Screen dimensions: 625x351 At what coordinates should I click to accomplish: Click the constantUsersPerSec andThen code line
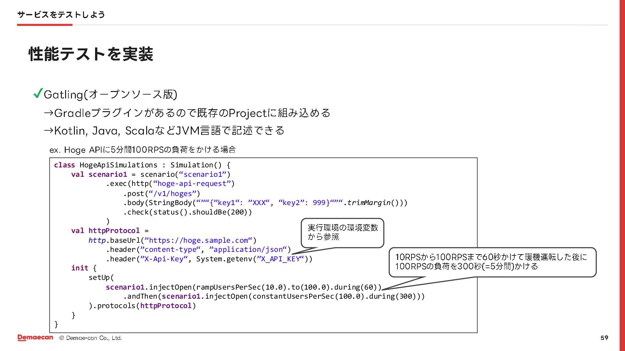[x=274, y=296]
